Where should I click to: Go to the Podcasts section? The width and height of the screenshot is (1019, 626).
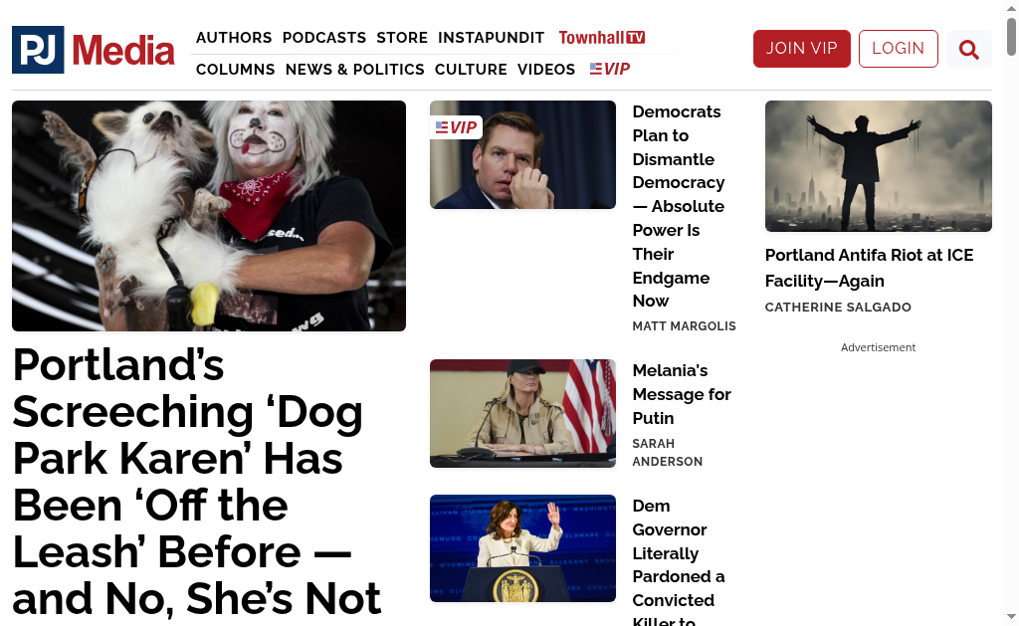click(324, 38)
